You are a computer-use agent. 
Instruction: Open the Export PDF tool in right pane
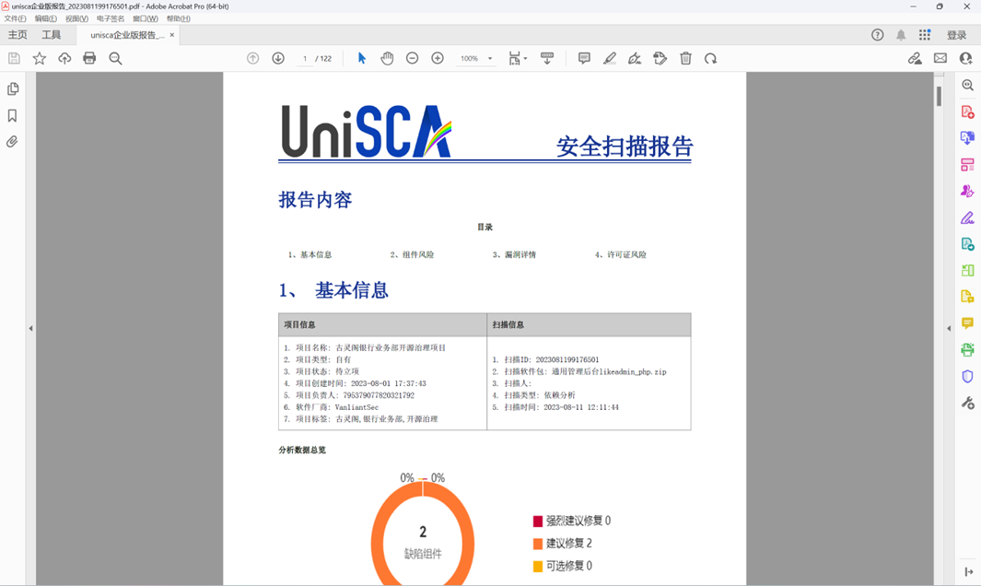pos(968,138)
